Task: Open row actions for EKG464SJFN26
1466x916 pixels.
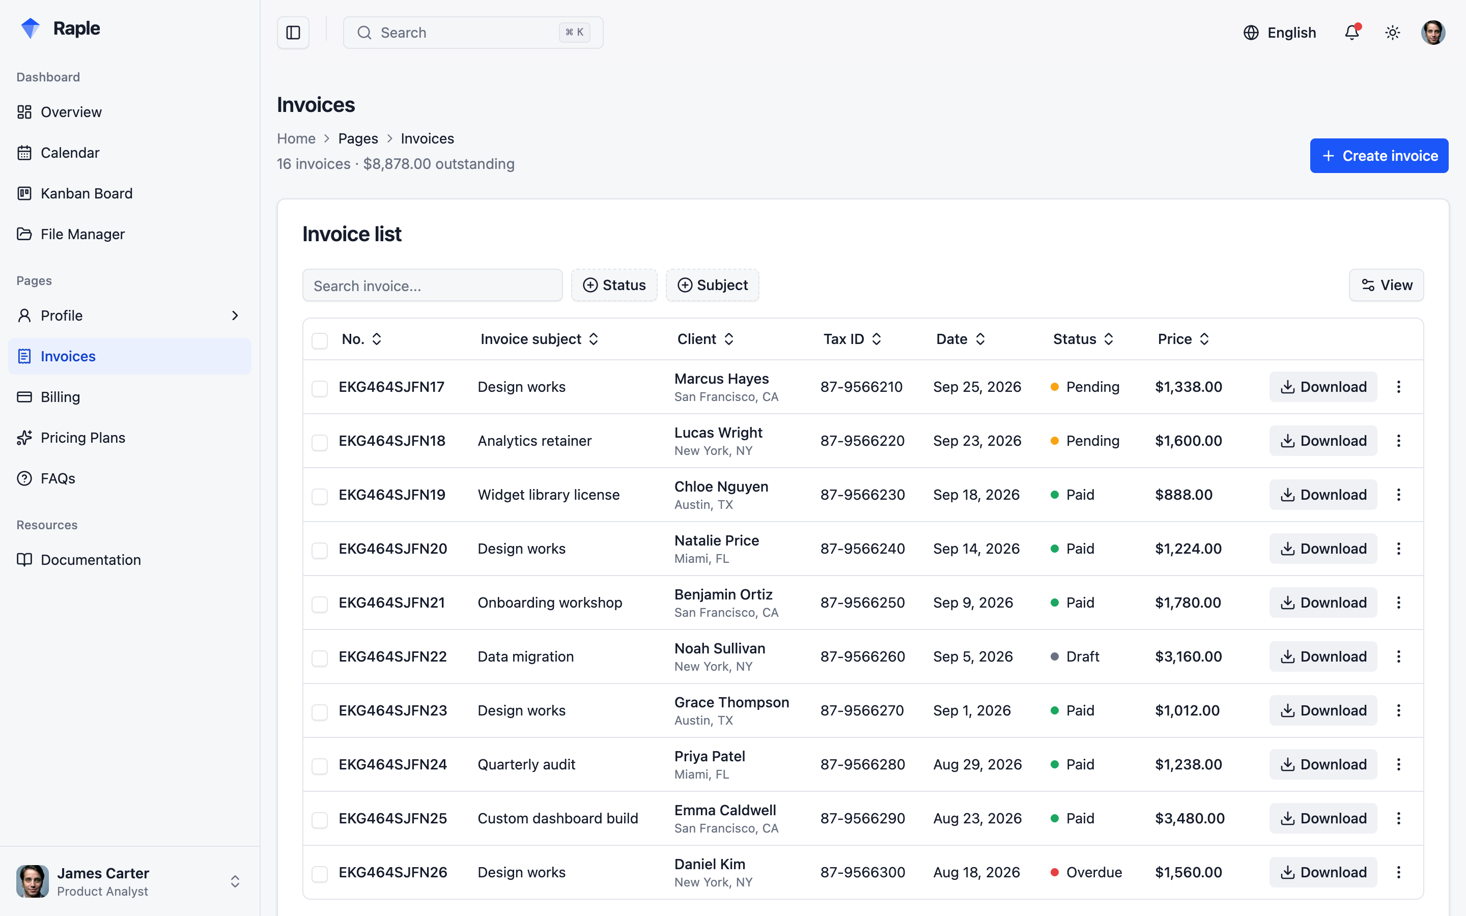Action: point(1399,872)
